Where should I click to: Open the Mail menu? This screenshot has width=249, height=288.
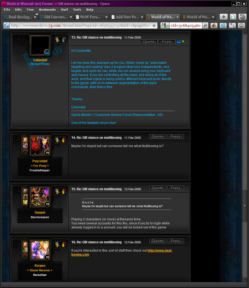click(x=64, y=9)
